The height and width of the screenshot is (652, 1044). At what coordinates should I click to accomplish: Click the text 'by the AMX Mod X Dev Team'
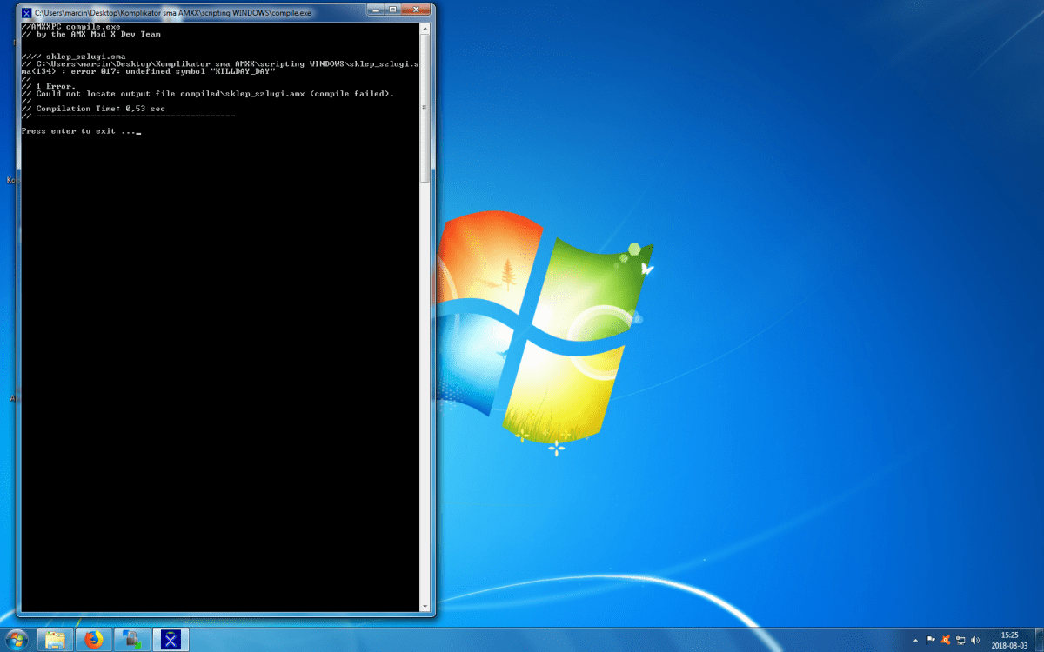(x=98, y=35)
